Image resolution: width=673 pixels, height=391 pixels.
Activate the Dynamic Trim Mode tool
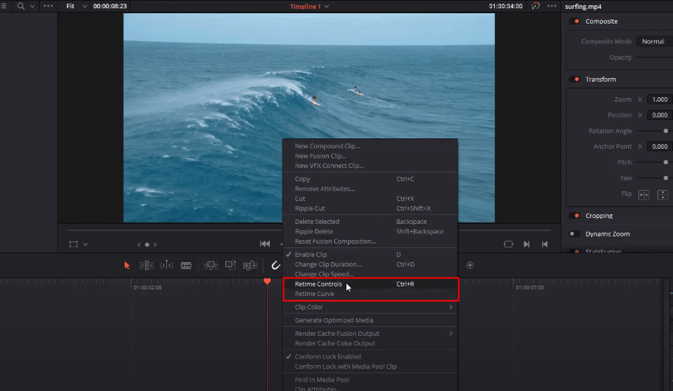pyautogui.click(x=166, y=266)
